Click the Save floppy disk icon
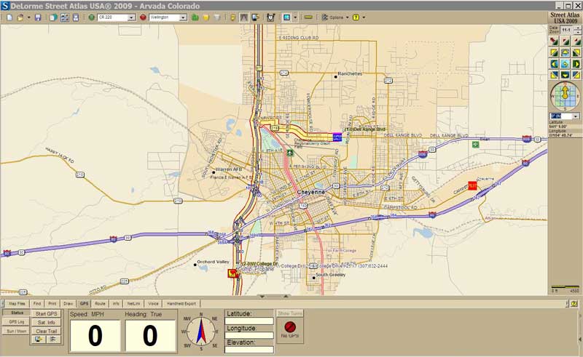 tap(38, 17)
